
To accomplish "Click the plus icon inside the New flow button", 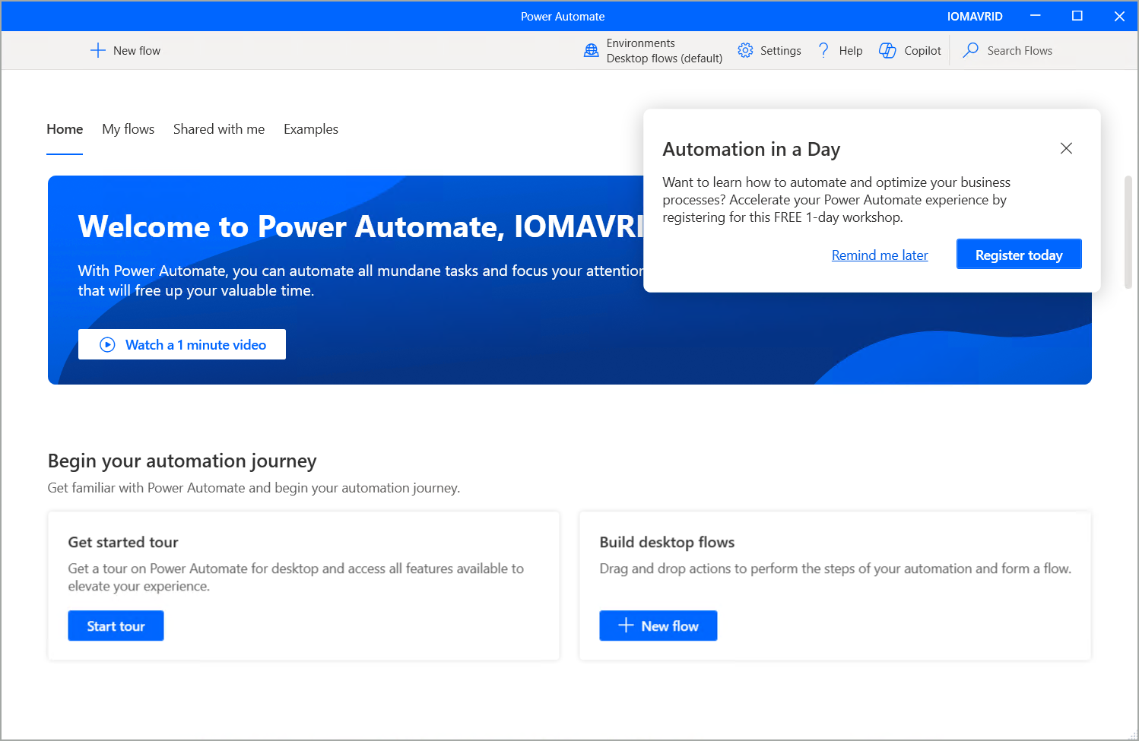I will (625, 625).
